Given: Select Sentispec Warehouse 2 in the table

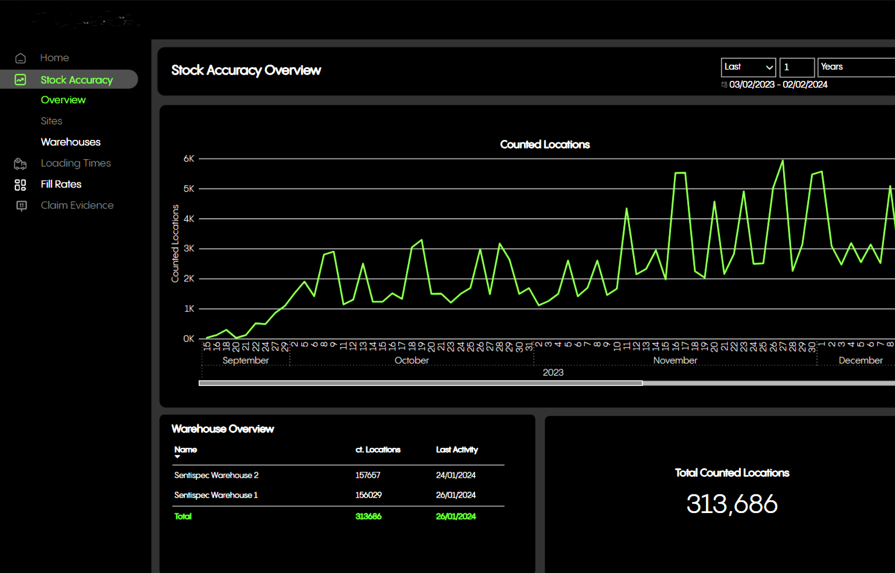Looking at the screenshot, I should point(216,475).
